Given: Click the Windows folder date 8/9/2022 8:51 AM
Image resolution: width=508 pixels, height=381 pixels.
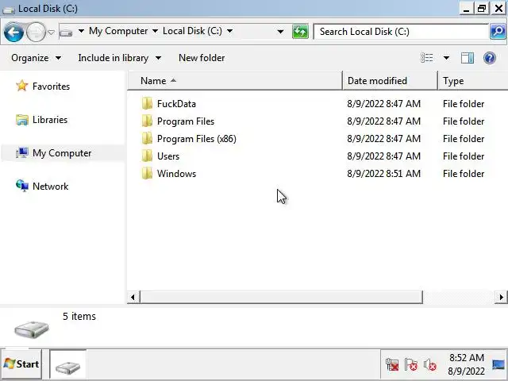Looking at the screenshot, I should pos(384,174).
